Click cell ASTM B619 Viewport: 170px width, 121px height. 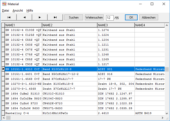149,113
